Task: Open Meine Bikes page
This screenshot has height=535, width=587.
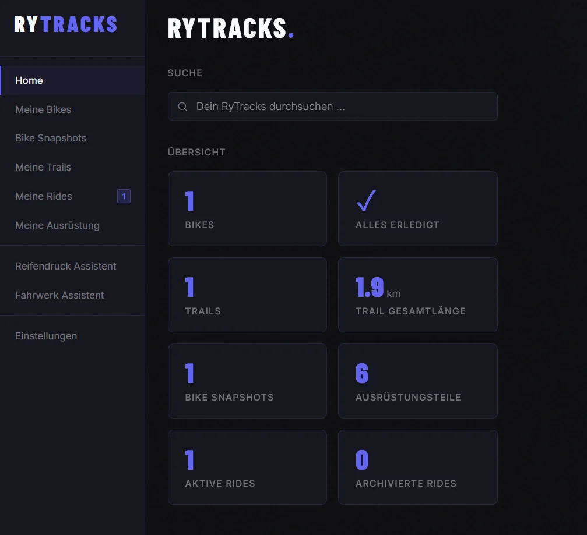Action: click(73, 109)
